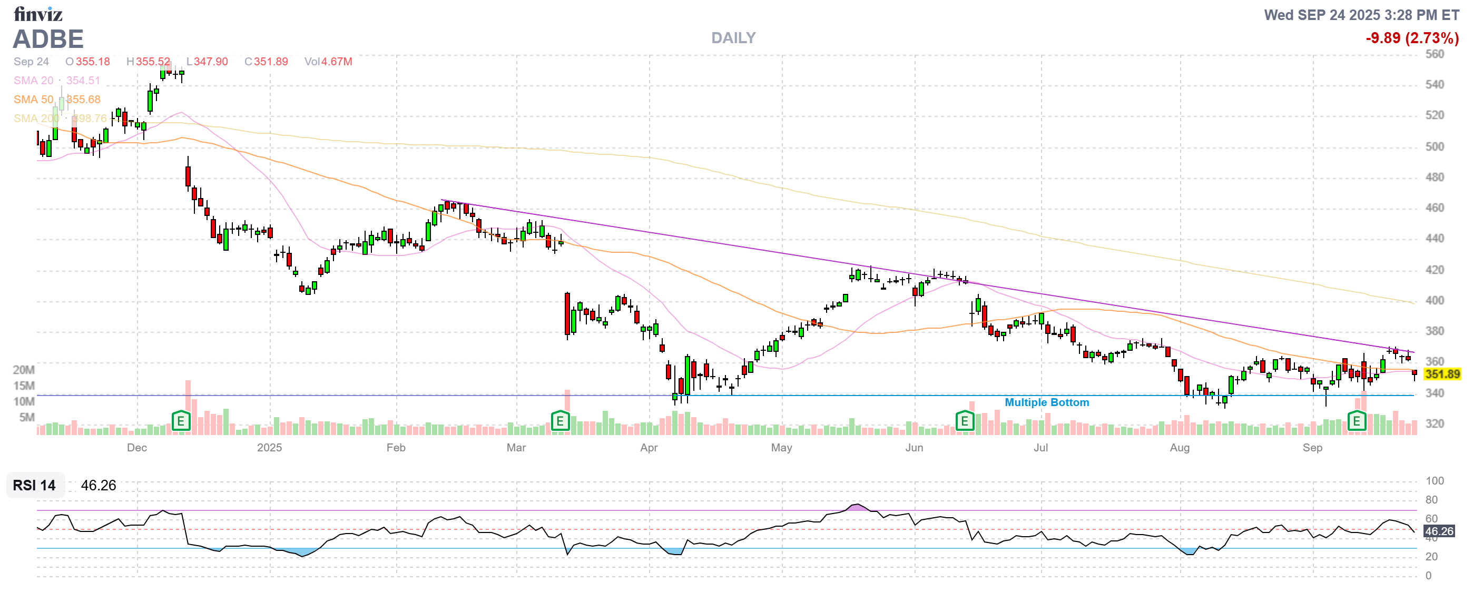Click the 46.26 RSI value tag on axis
Image resolution: width=1473 pixels, height=592 pixels.
tap(1439, 531)
